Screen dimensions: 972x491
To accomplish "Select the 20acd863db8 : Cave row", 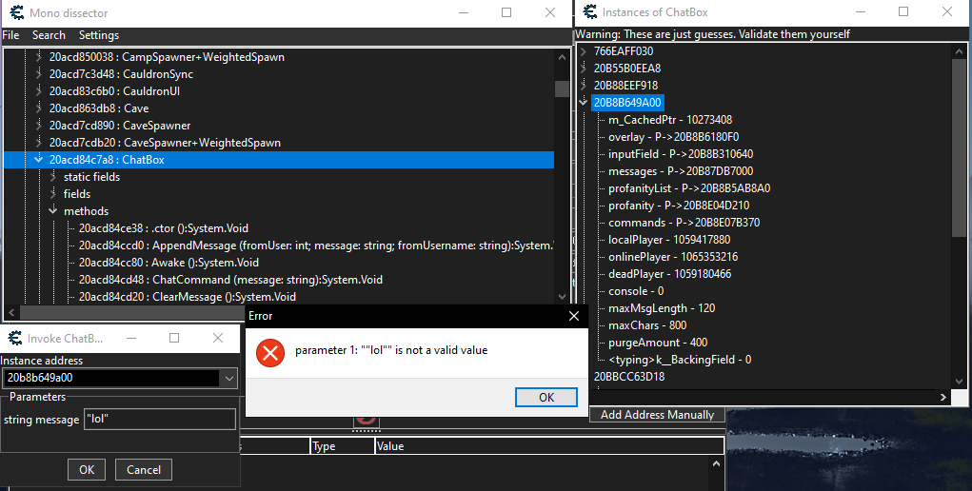I will pyautogui.click(x=99, y=108).
